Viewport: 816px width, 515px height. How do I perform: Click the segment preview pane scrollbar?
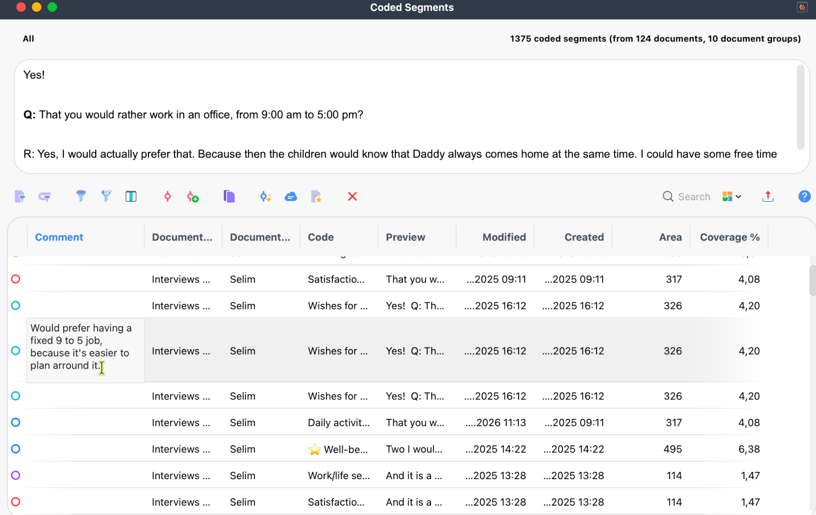click(801, 107)
